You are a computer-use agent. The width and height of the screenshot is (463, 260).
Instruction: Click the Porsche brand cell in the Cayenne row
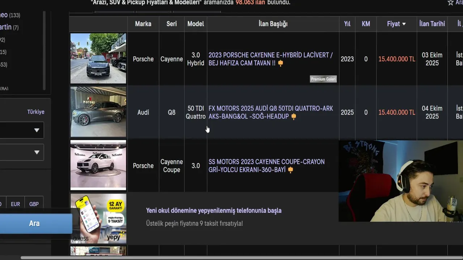(143, 59)
